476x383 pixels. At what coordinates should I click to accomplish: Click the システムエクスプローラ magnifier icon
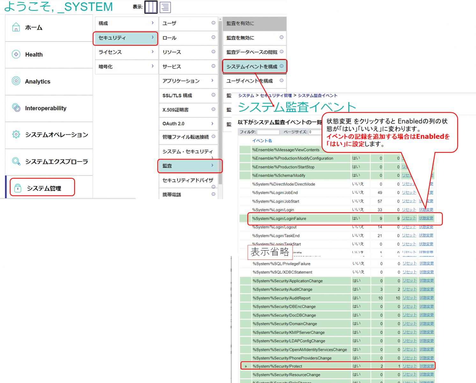16,161
